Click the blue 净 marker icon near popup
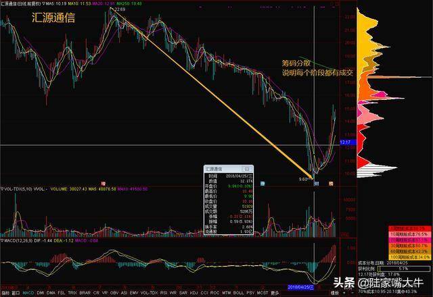The width and height of the screenshot is (433, 297). [263, 184]
